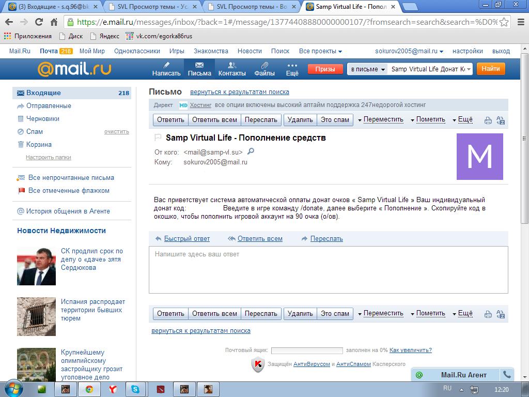The image size is (529, 397).
Task: Click reply text area 'Напишите здесь ваш ответ'
Action: click(x=328, y=270)
